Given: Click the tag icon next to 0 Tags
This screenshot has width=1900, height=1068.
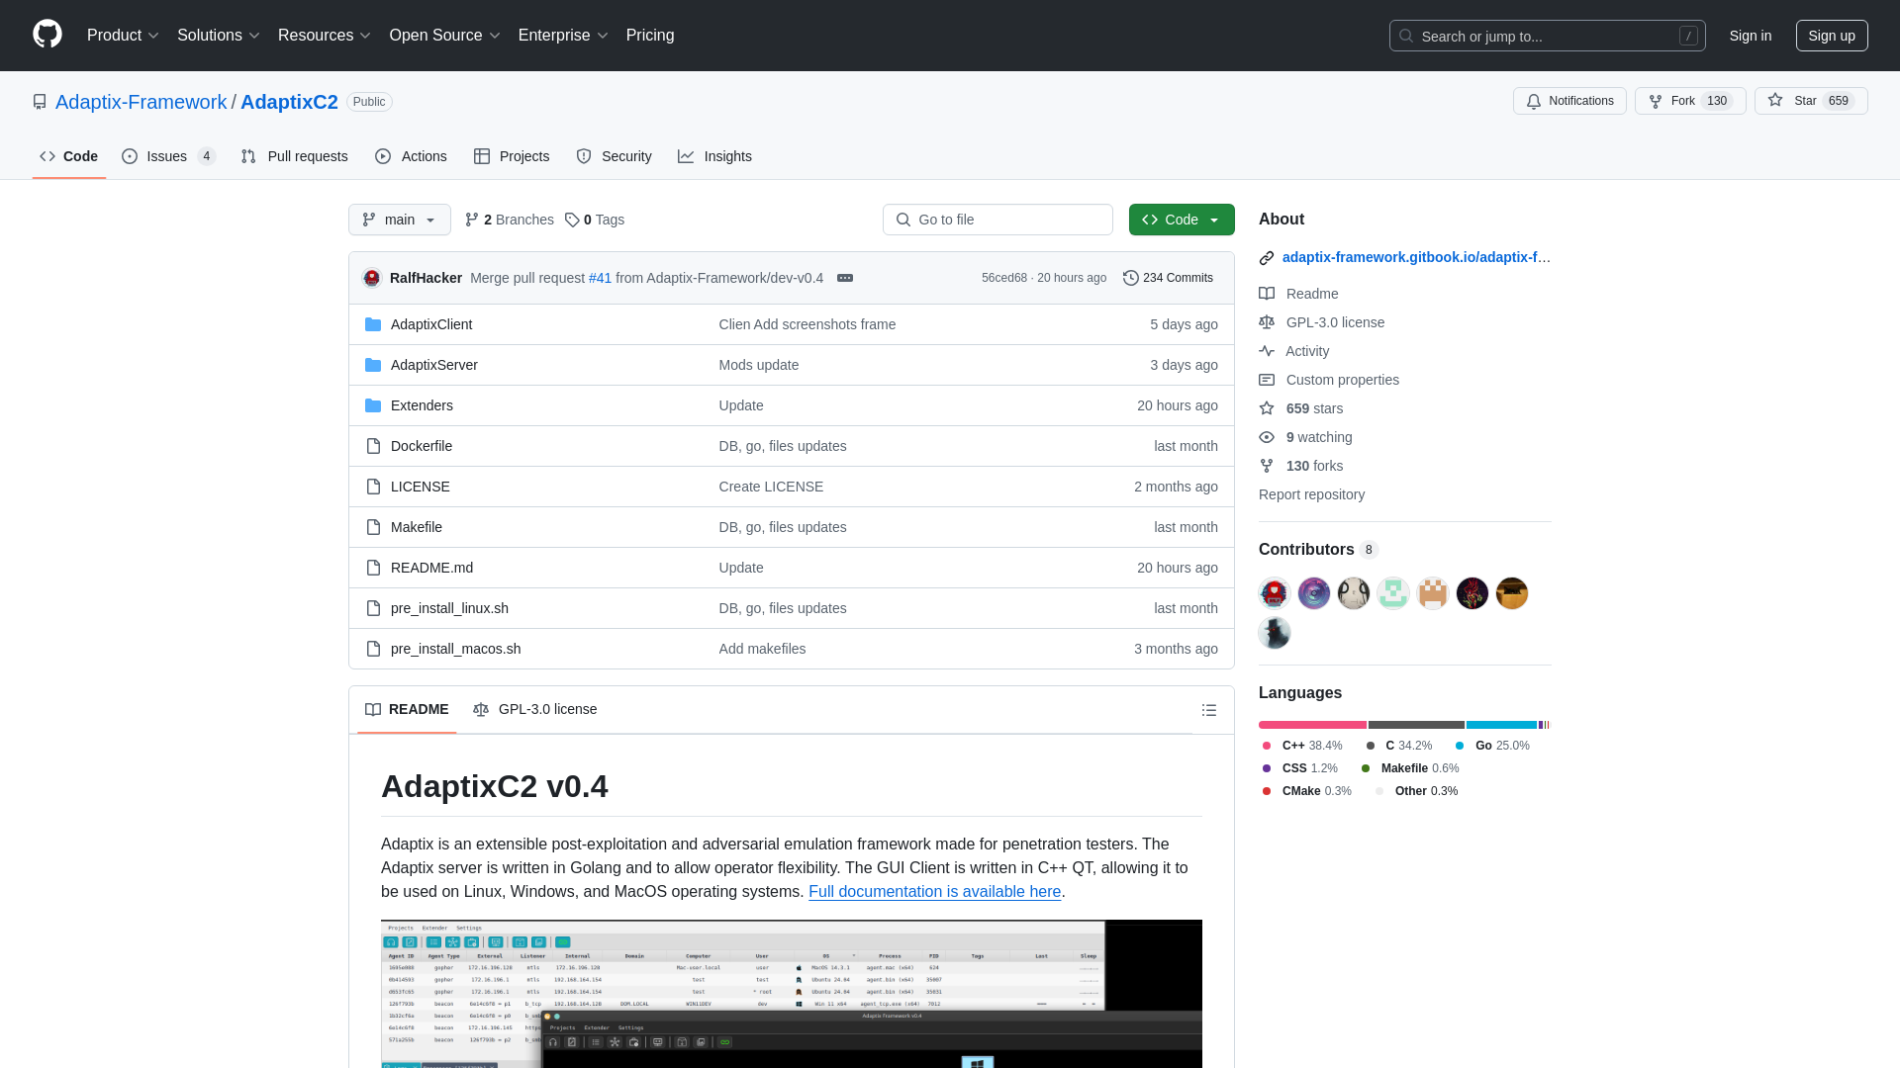Looking at the screenshot, I should tap(572, 220).
